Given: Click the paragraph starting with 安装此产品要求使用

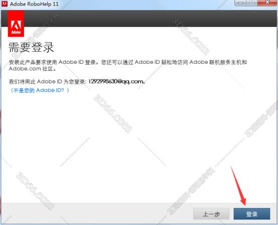Looking at the screenshot, I should coord(127,65).
